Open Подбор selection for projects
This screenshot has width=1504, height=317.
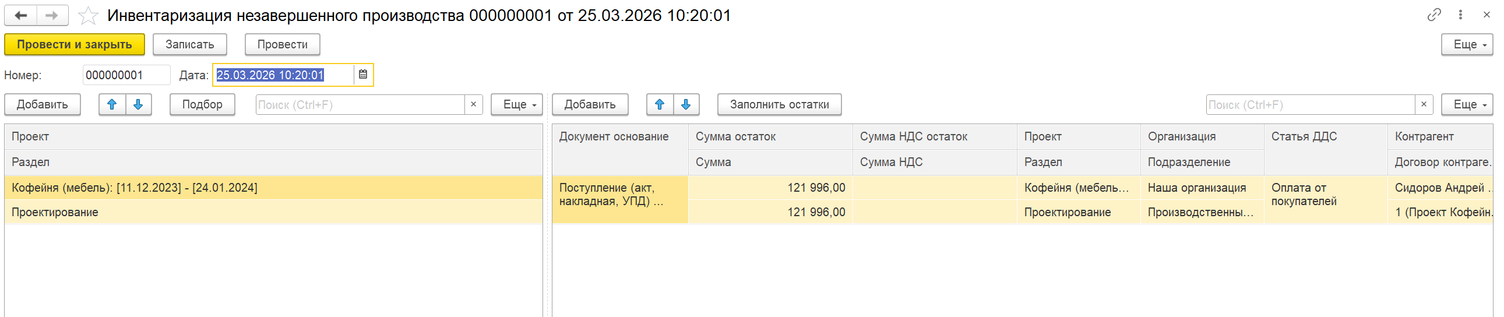(202, 104)
